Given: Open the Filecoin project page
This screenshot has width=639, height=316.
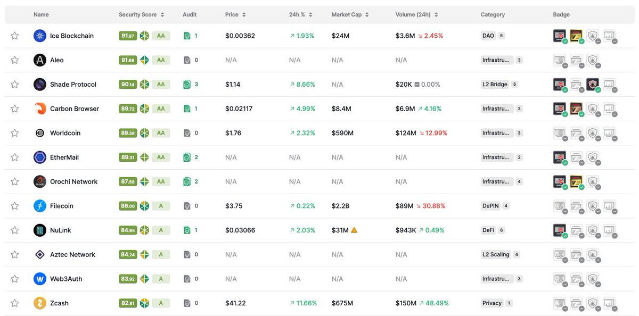Looking at the screenshot, I should (x=62, y=206).
